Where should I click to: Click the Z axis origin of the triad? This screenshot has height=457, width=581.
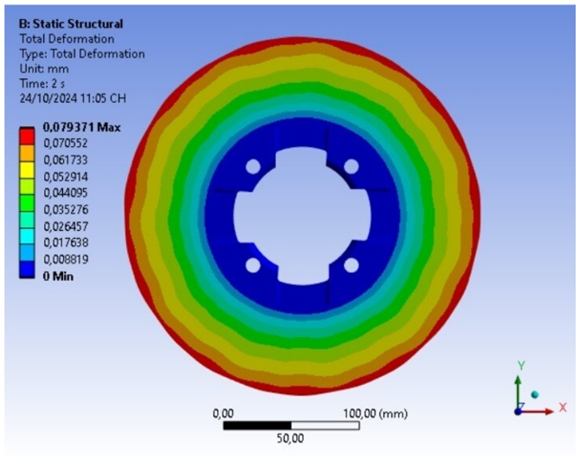click(x=519, y=411)
